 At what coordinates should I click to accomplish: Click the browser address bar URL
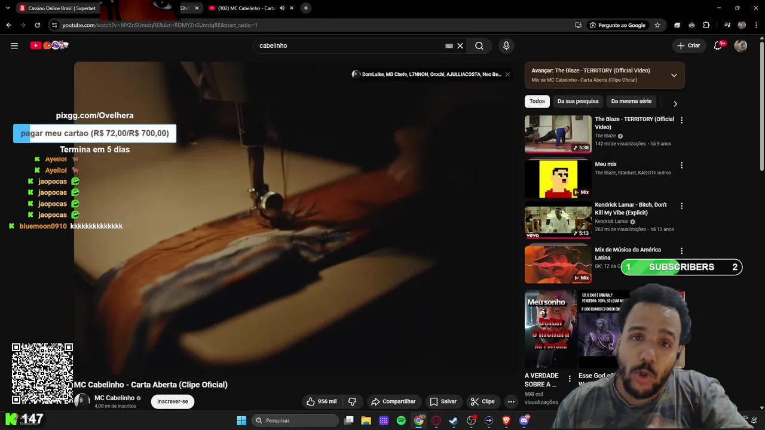[160, 25]
